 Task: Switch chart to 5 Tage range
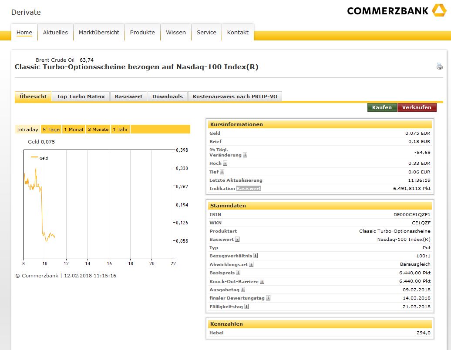[51, 130]
